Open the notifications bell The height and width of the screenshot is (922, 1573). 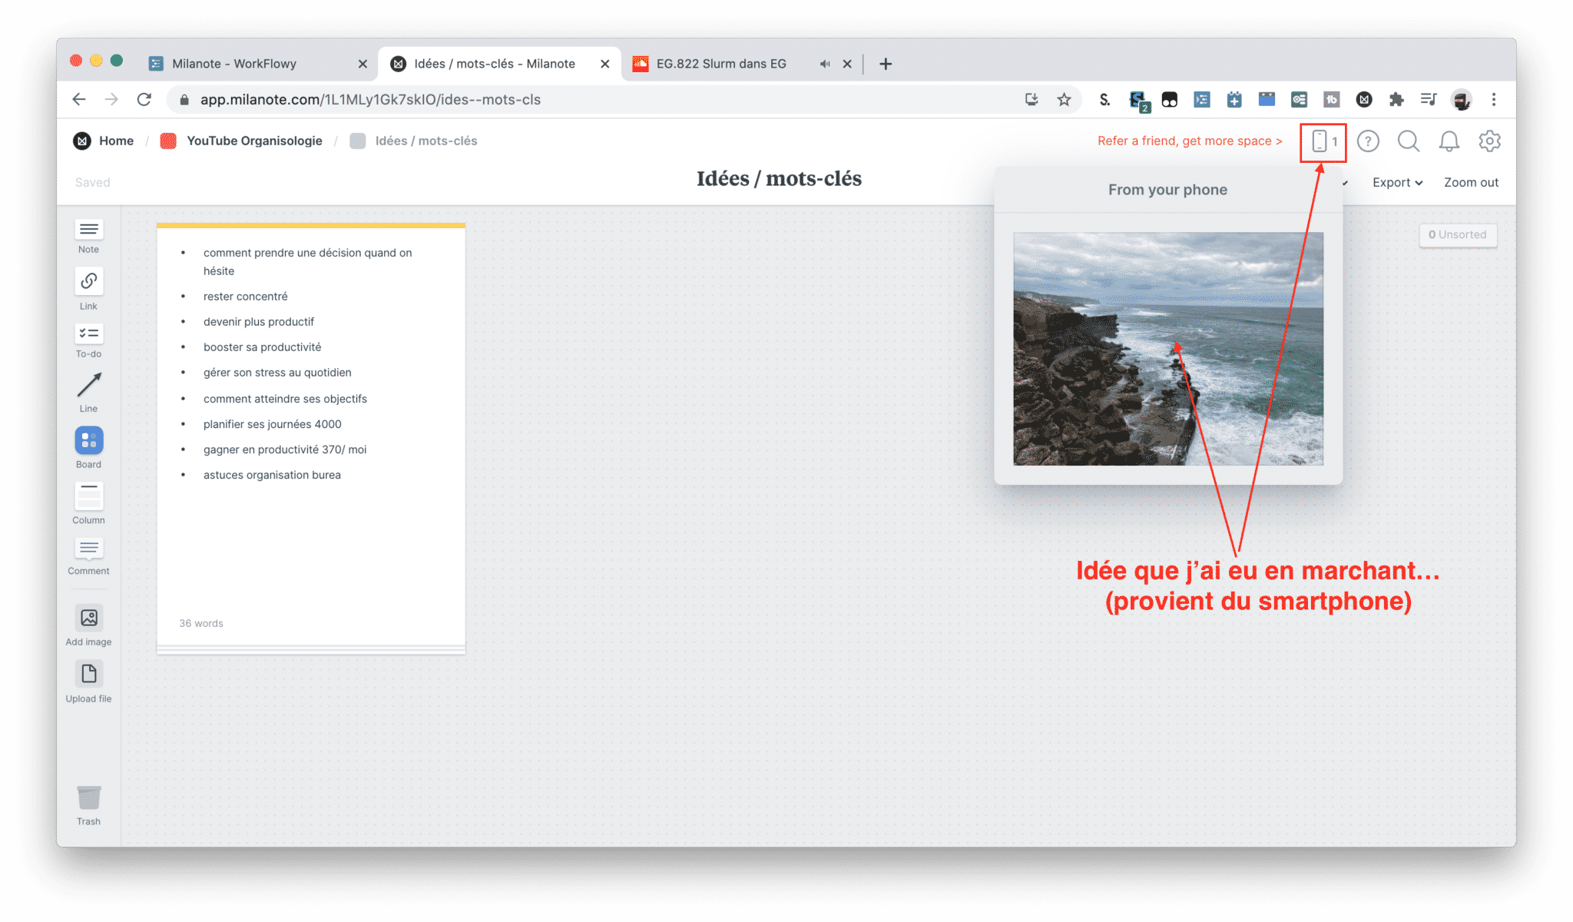point(1449,141)
